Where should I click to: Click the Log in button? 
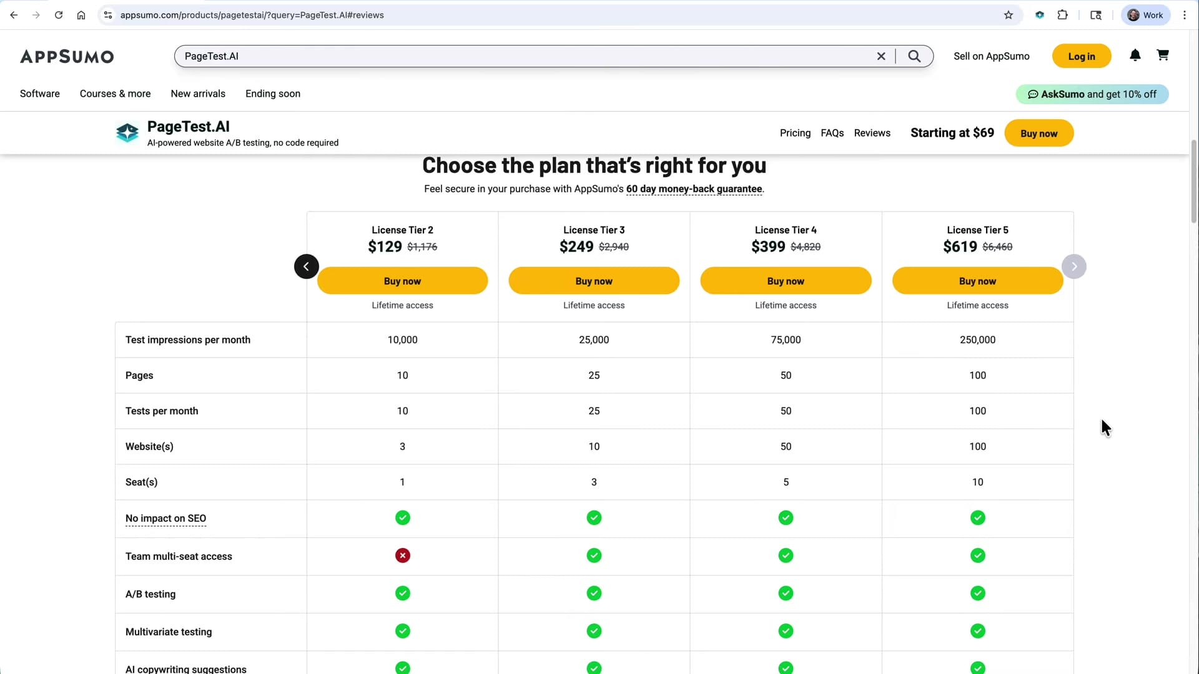coord(1082,56)
